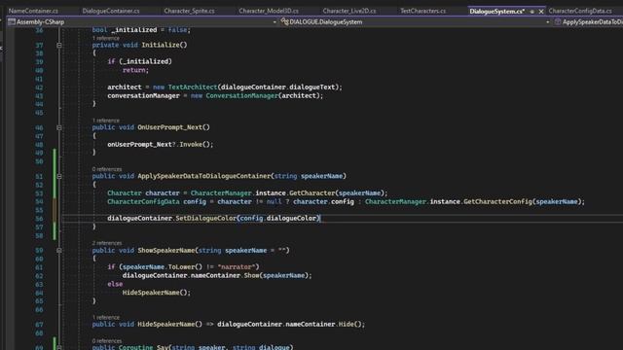
Task: Open the CharacterConfigData.cs tab
Action: pos(580,11)
